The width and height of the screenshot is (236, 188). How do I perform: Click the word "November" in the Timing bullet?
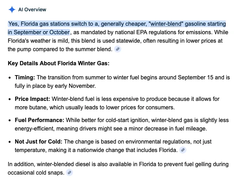pyautogui.click(x=82, y=86)
